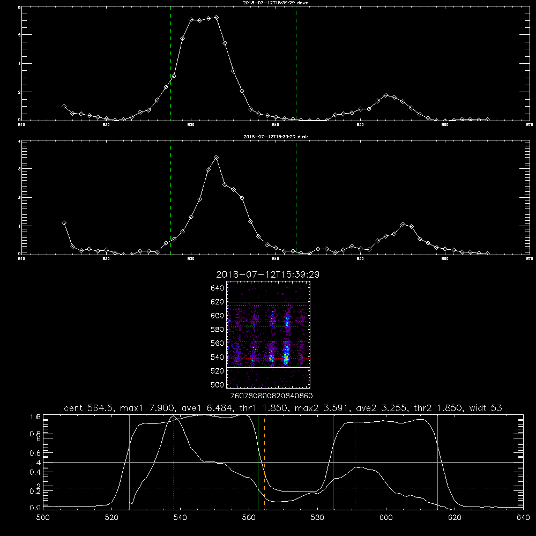Select the 'max1 7.900' value
Viewport: 536px width, 536px height.
[146, 408]
